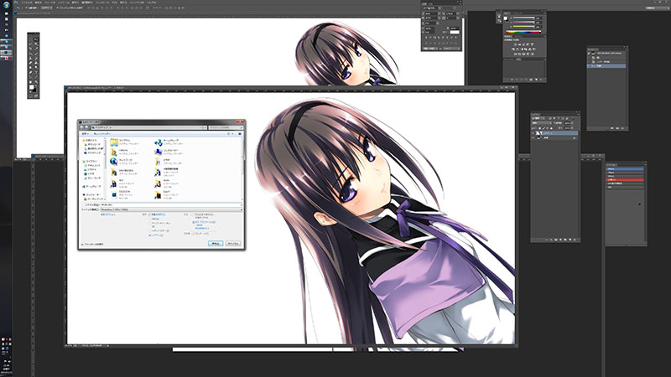The height and width of the screenshot is (377, 671).
Task: Click the search box in the save dialog
Action: click(x=226, y=127)
